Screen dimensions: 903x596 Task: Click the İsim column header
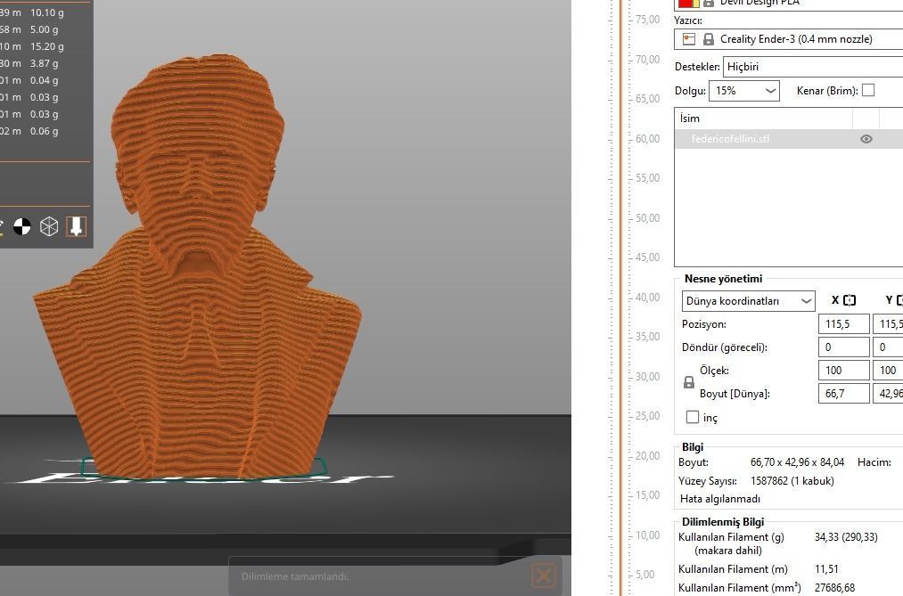tap(763, 118)
